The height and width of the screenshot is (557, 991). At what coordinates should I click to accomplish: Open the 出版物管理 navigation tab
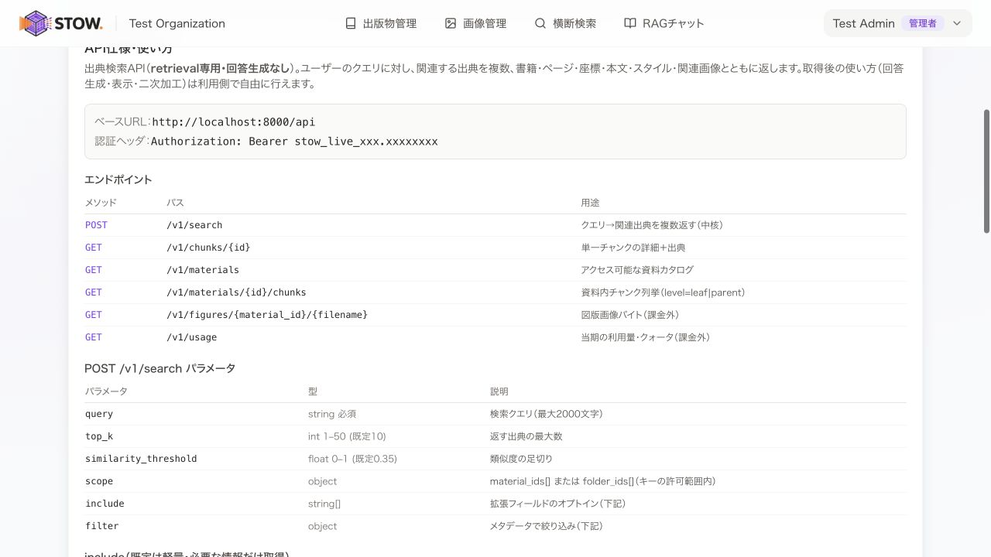381,23
